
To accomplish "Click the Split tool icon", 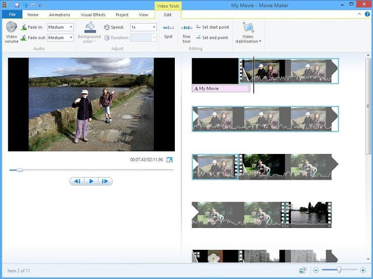I will coord(168,28).
